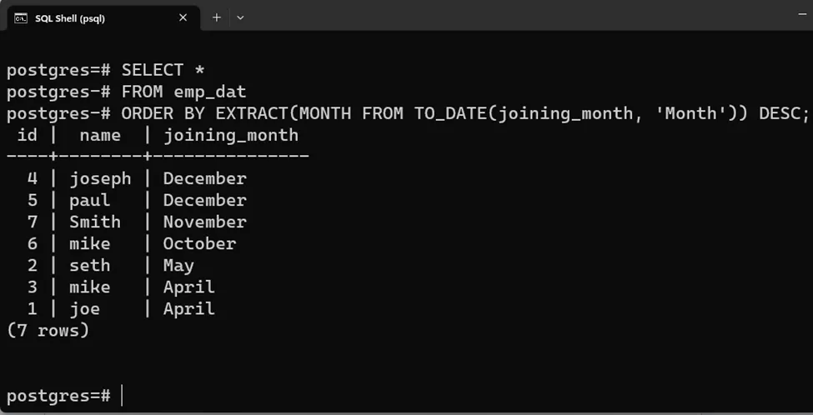
Task: Click joseph in the name column
Action: 100,178
